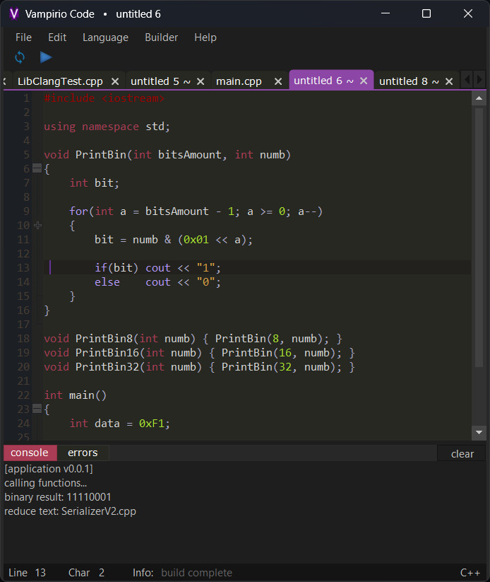
Task: Collapse the code fold at line 6
Action: tap(37, 168)
